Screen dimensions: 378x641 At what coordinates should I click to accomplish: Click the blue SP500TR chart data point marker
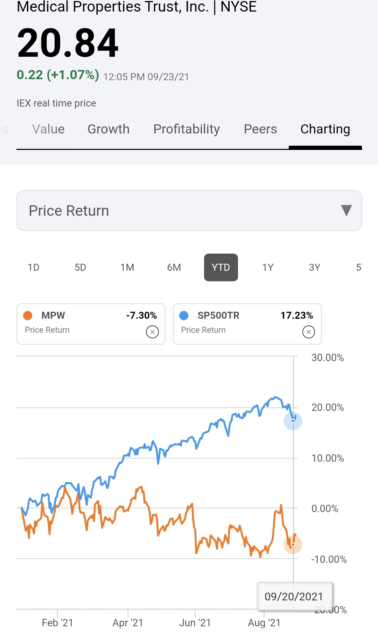[x=293, y=421]
